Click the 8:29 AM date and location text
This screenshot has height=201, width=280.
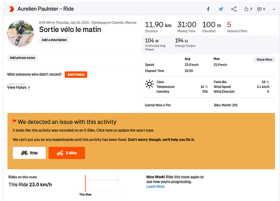(88, 23)
